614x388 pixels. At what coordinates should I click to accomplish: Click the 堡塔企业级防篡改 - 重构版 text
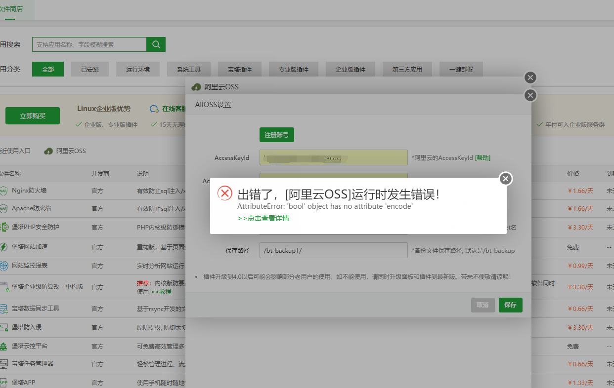point(47,287)
